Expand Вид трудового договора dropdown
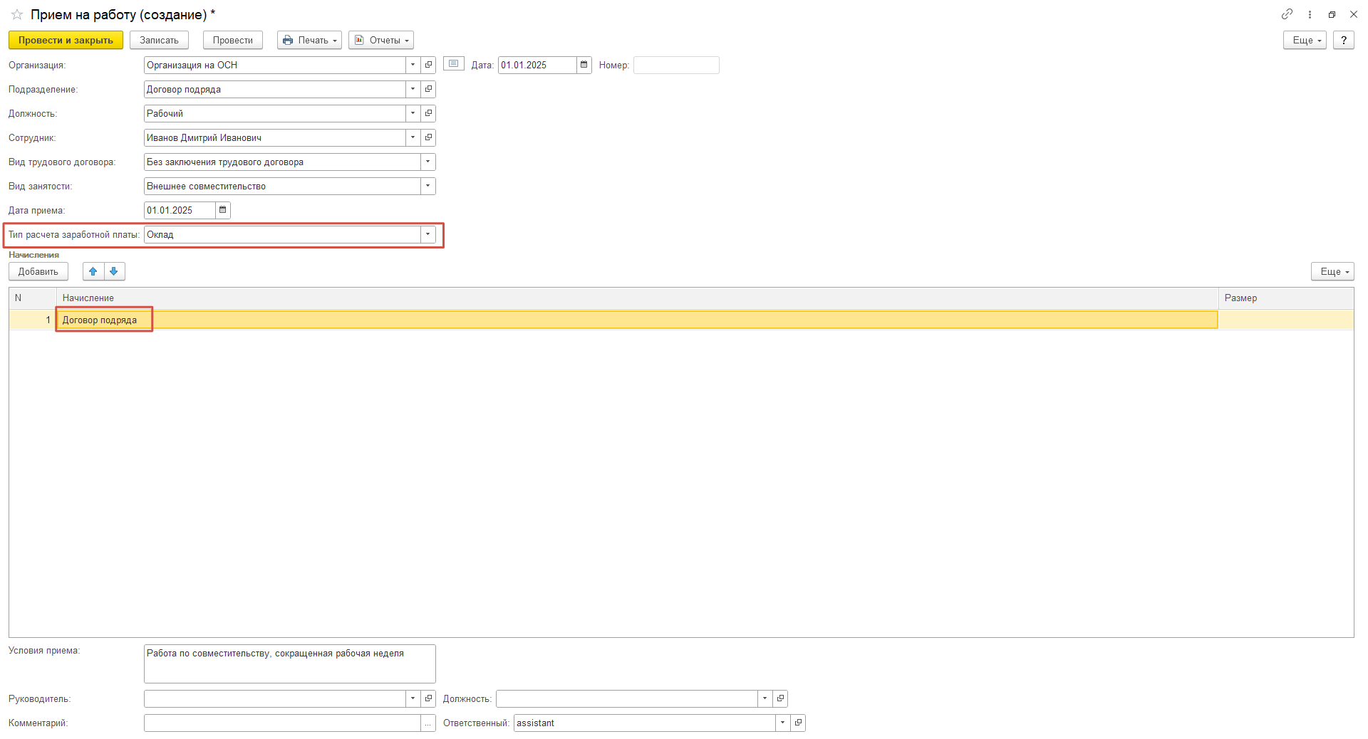 (x=427, y=162)
